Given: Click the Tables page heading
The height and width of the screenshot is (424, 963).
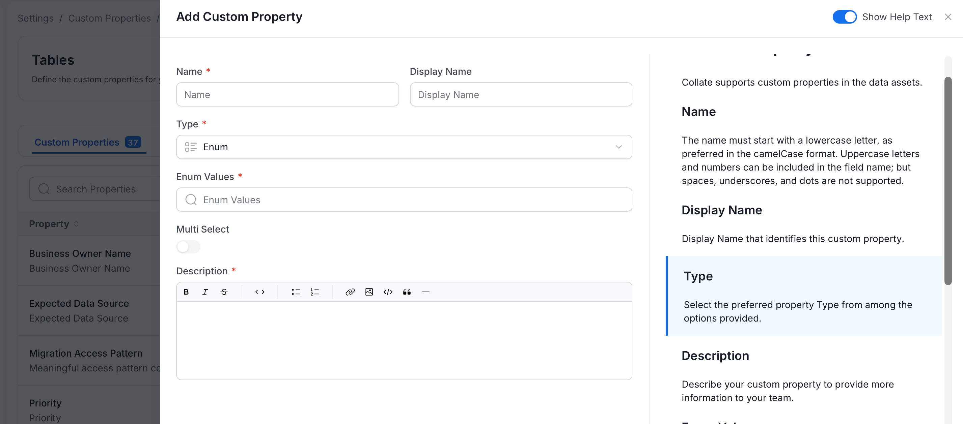Looking at the screenshot, I should click(53, 60).
